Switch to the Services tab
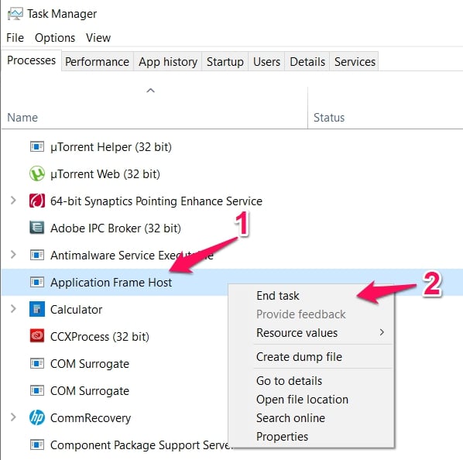Viewport: 463px width, 460px height. pyautogui.click(x=355, y=62)
